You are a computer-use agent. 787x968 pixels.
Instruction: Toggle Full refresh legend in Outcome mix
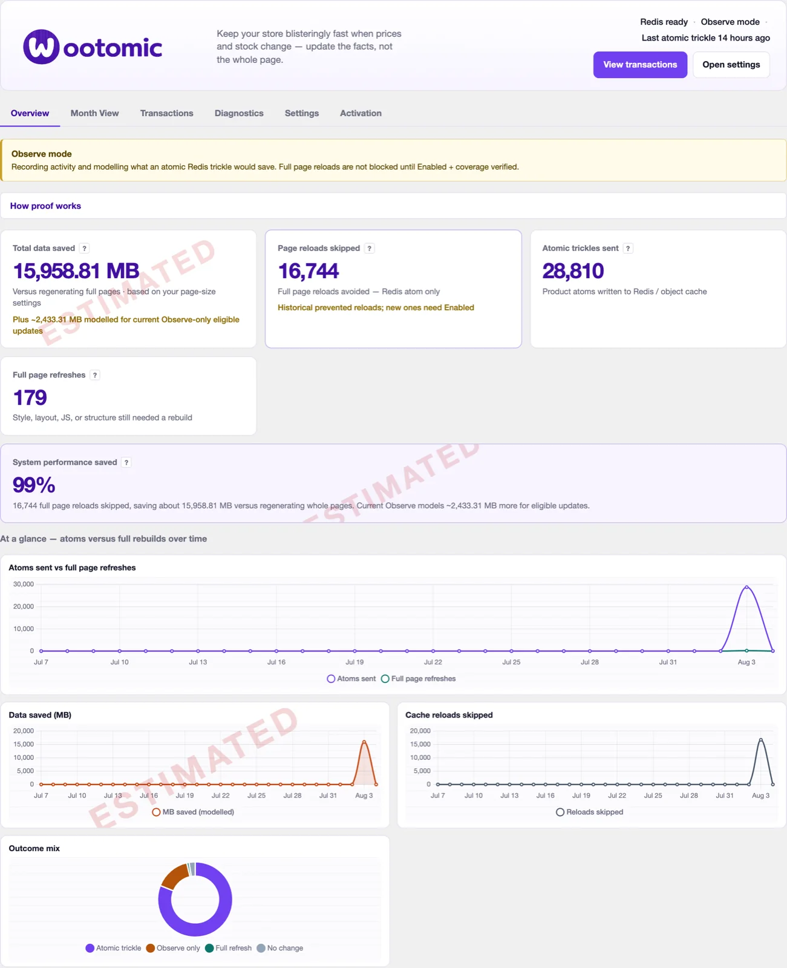229,948
